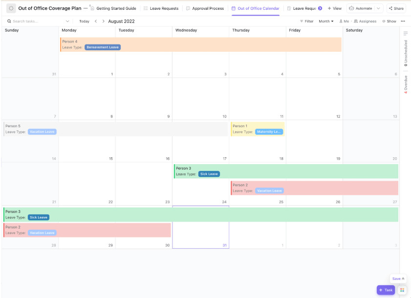Open the Getting Started Guide tab
411x298 pixels.
click(x=113, y=8)
